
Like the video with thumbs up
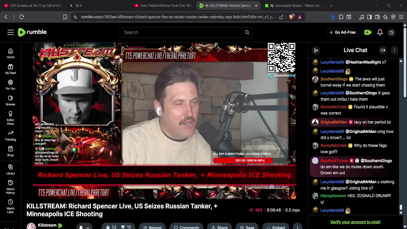point(111,227)
